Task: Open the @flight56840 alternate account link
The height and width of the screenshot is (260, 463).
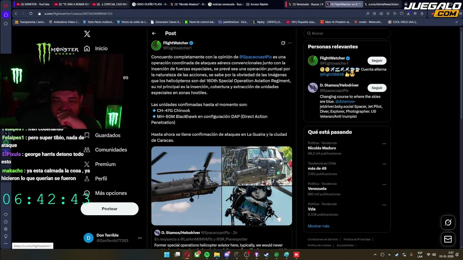Action: [332, 74]
